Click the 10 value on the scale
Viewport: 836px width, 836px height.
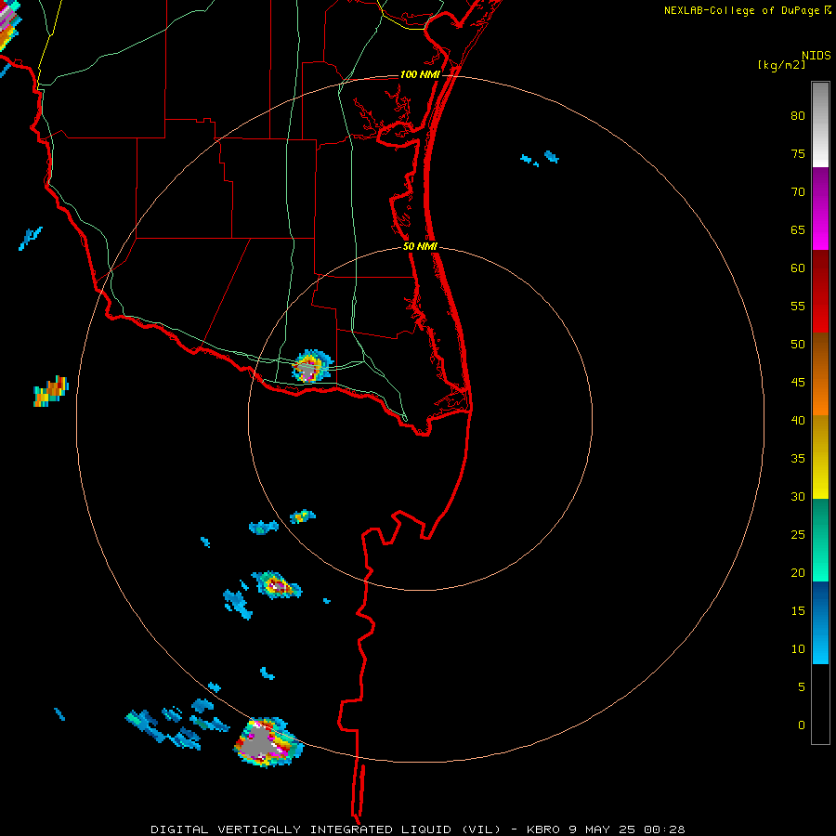tap(798, 649)
